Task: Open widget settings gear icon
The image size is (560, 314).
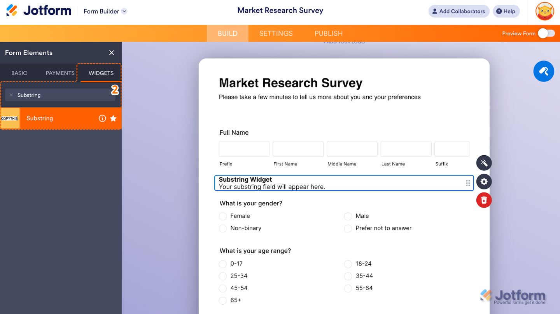Action: [x=484, y=182]
